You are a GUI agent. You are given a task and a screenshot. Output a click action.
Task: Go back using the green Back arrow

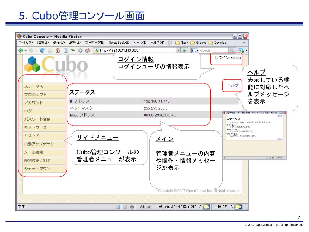pyautogui.click(x=21, y=50)
